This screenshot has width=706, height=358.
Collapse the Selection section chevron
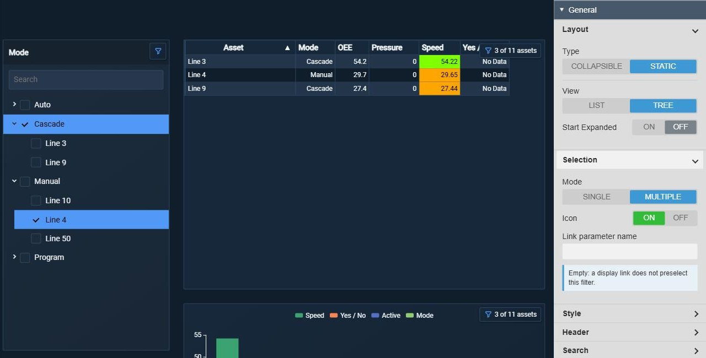(695, 161)
